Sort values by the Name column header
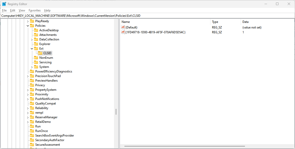Image resolution: width=295 pixels, height=149 pixels. (165, 22)
